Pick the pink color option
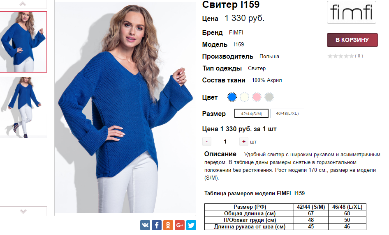 pyautogui.click(x=257, y=97)
